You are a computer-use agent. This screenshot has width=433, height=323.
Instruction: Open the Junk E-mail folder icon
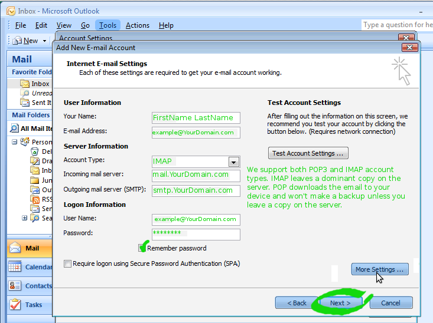[x=34, y=180]
